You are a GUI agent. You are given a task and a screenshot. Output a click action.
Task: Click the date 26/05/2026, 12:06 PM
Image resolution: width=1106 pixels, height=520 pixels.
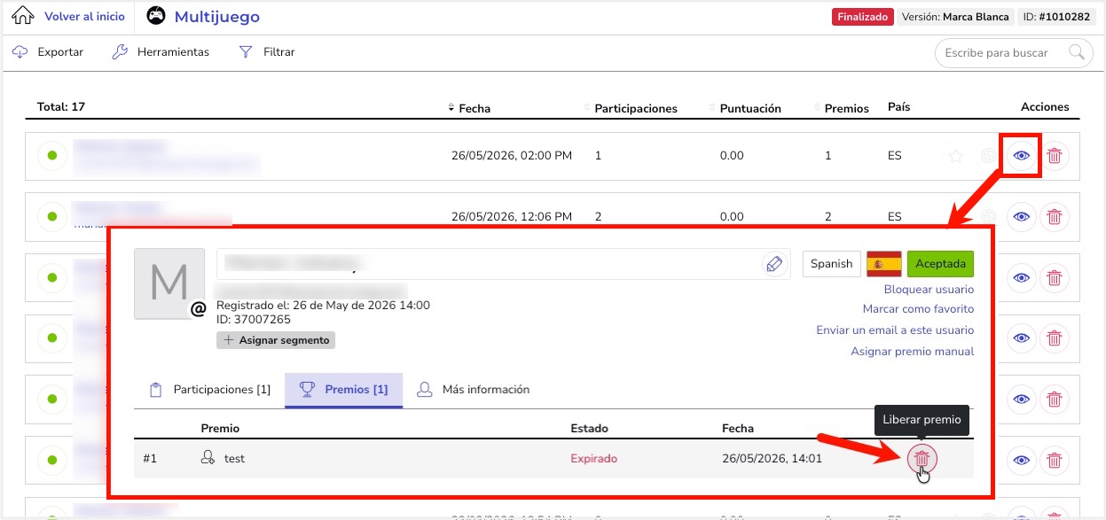[512, 216]
